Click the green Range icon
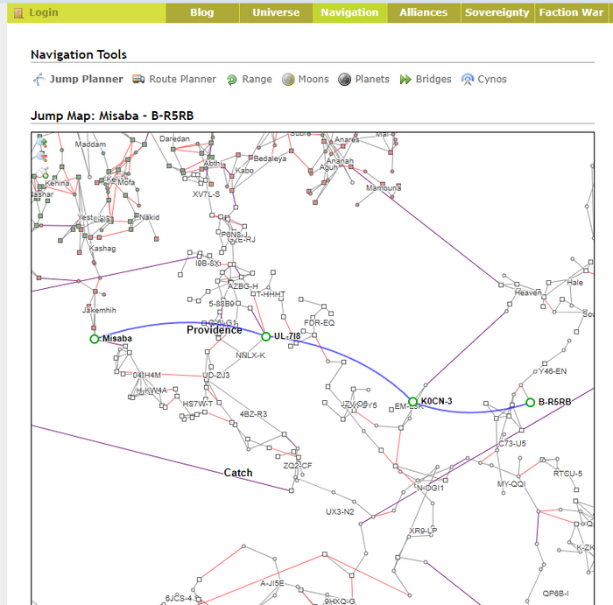The height and width of the screenshot is (605, 613). click(x=231, y=80)
